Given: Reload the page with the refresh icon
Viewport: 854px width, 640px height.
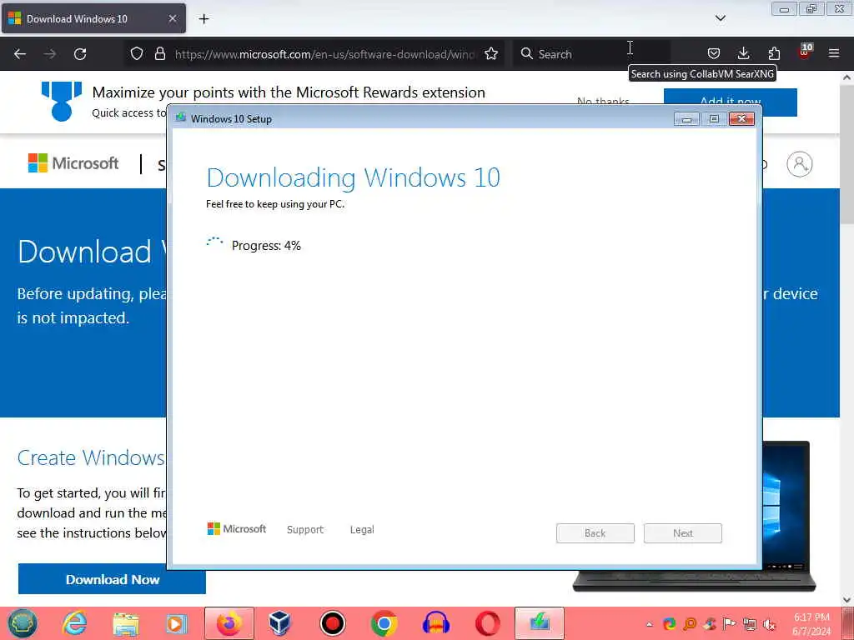Looking at the screenshot, I should point(80,54).
